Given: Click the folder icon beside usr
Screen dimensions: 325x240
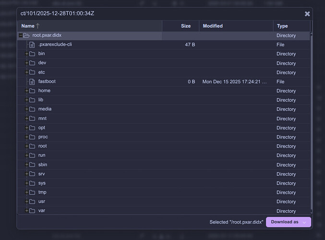Looking at the screenshot, I should tap(32, 202).
